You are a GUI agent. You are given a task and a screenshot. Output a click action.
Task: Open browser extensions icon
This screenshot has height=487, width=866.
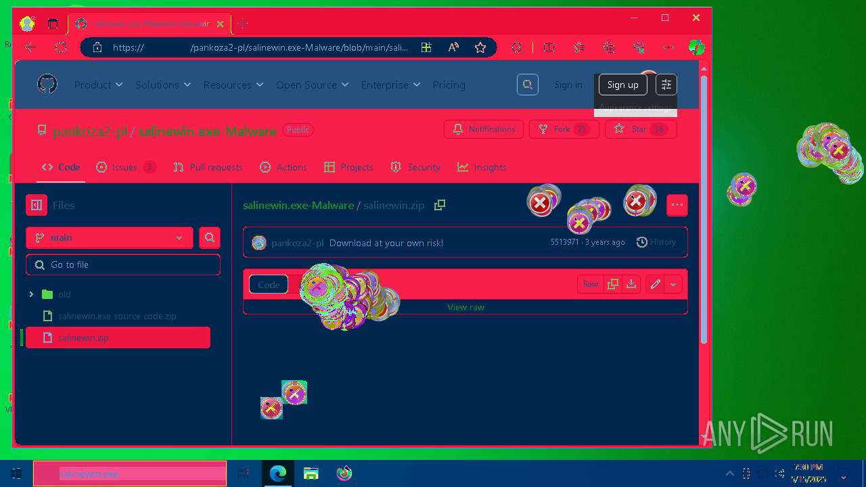point(516,47)
